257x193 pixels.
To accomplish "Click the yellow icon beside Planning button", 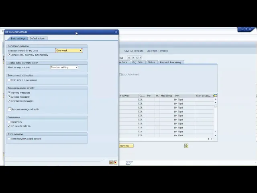I will pyautogui.click(x=186, y=146).
